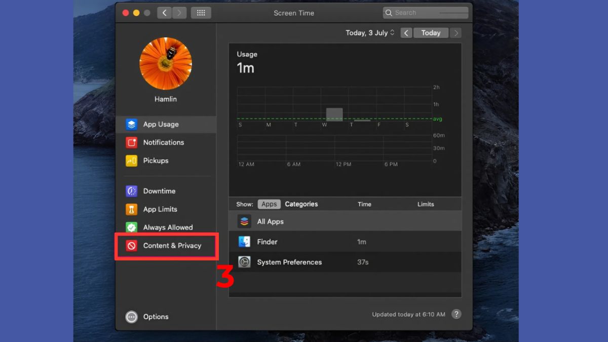This screenshot has height=342, width=608.
Task: Click the red Content & Privacy icon
Action: pos(132,246)
